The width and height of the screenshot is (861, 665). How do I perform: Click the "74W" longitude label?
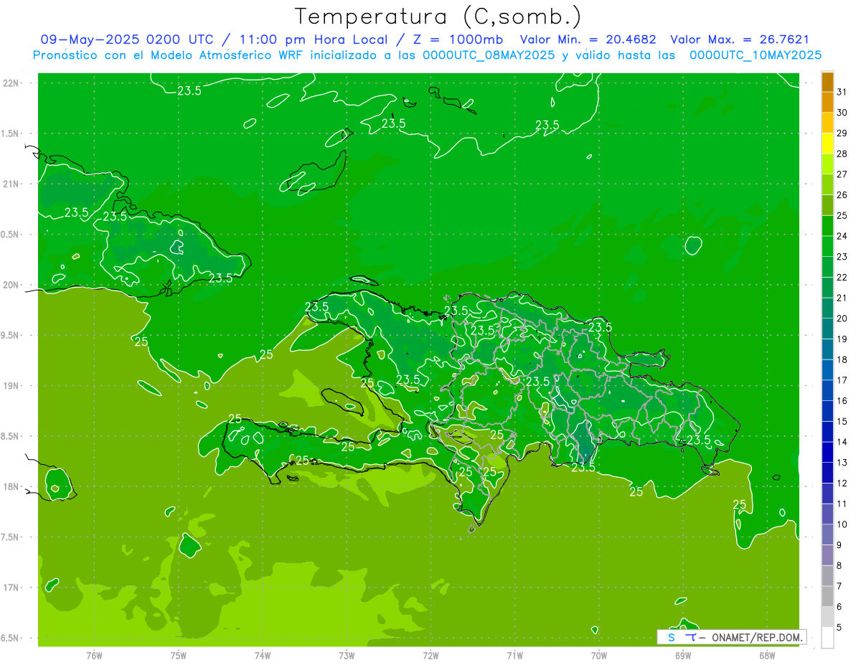[263, 656]
